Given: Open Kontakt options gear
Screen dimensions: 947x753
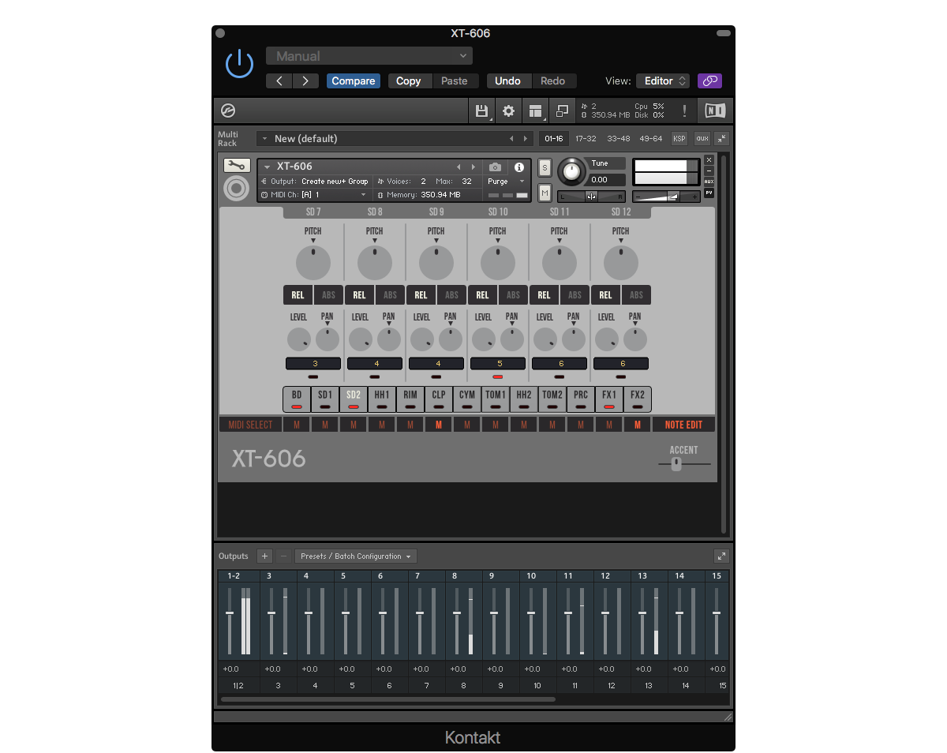Looking at the screenshot, I should point(509,111).
